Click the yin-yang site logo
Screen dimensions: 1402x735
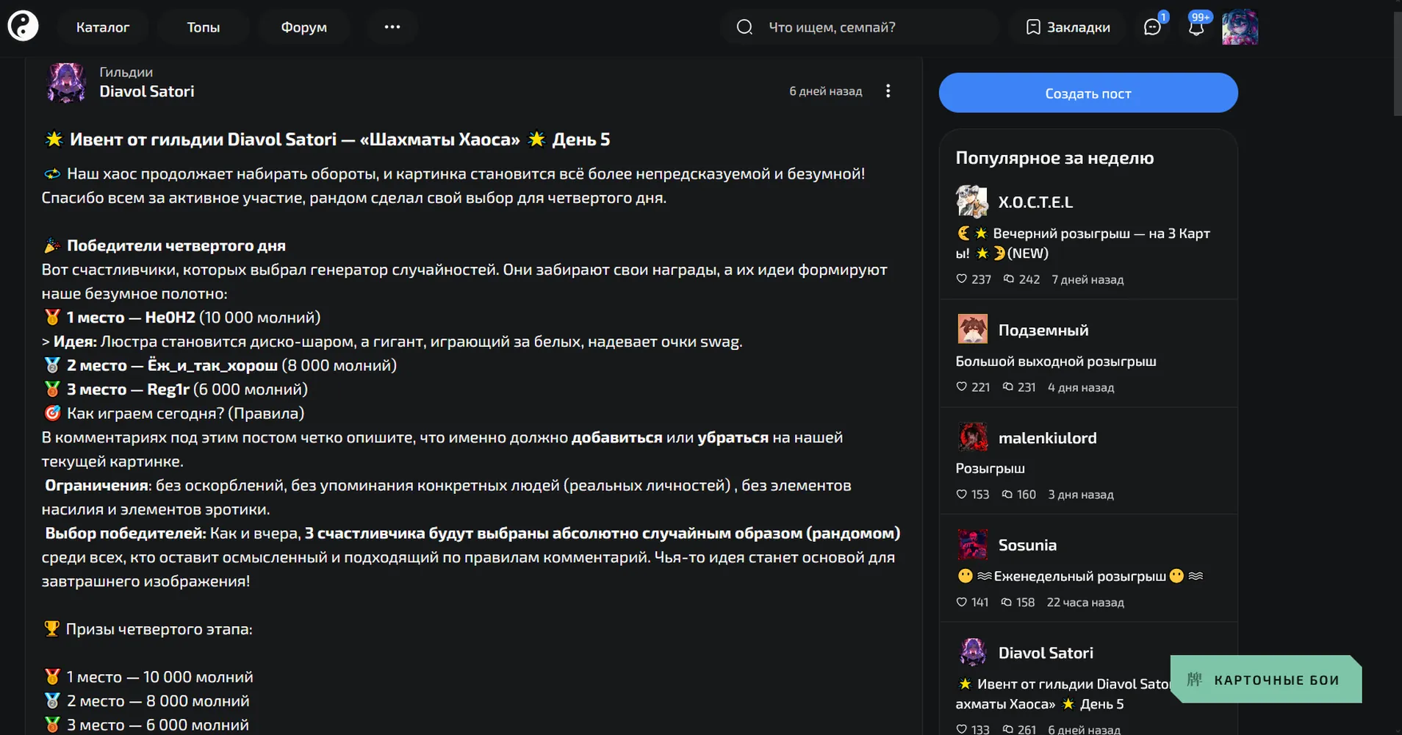[23, 26]
